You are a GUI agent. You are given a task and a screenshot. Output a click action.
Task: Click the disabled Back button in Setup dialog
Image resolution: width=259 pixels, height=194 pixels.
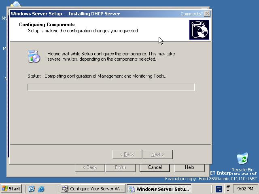pos(127,154)
